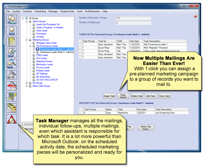204x167 pixels.
Task: Select the Bankruptcy Leads group
Action: (44, 64)
